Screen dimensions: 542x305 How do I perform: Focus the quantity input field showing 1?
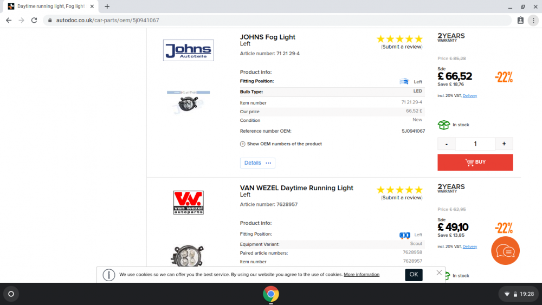[x=475, y=144]
